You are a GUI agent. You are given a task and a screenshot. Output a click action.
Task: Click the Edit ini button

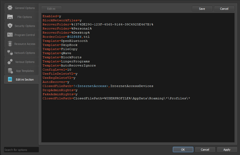coord(51,9)
